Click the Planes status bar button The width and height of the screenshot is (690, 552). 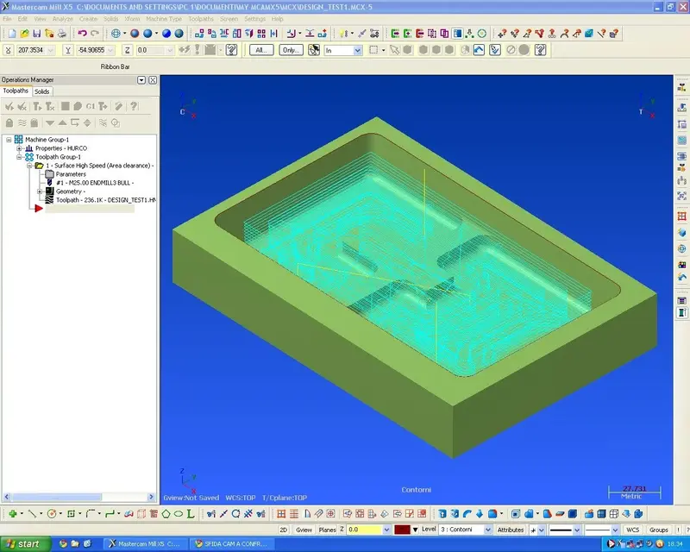328,530
